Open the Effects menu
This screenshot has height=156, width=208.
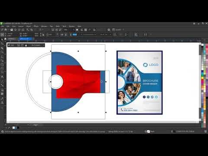point(36,26)
